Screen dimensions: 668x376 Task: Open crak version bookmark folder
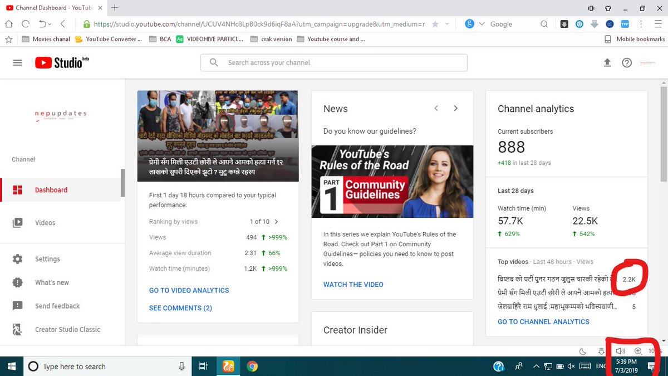[271, 39]
